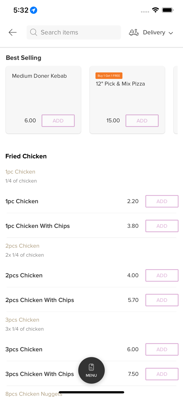Viewport: 183px width, 397px height.
Task: Click the Search items field
Action: (77, 32)
